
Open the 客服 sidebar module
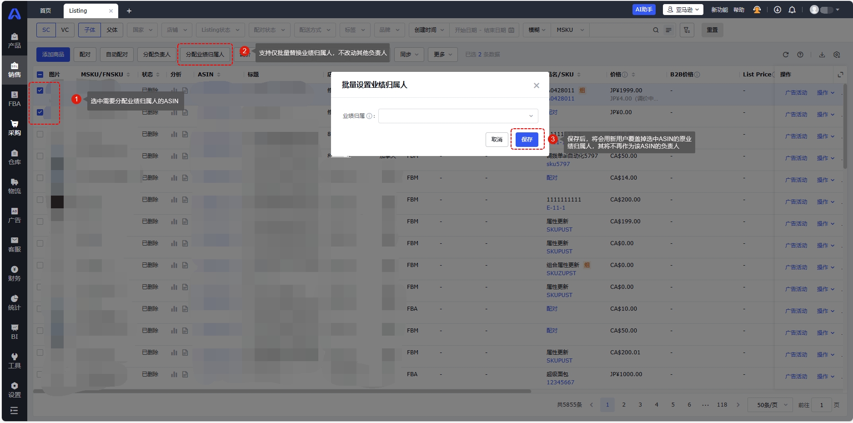[x=15, y=245]
